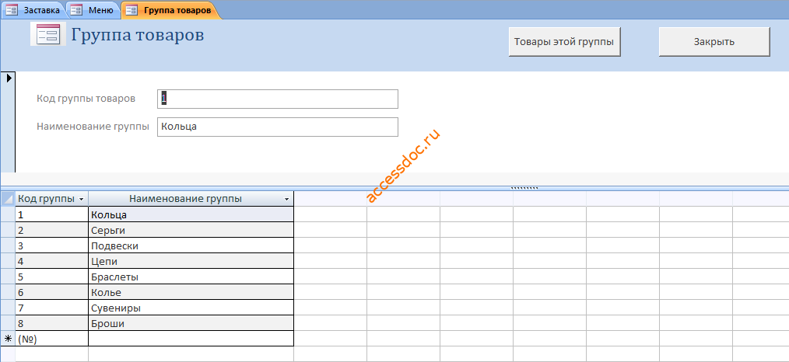Image resolution: width=789 pixels, height=362 pixels.
Task: Click the new record (№) cell
Action: 52,339
